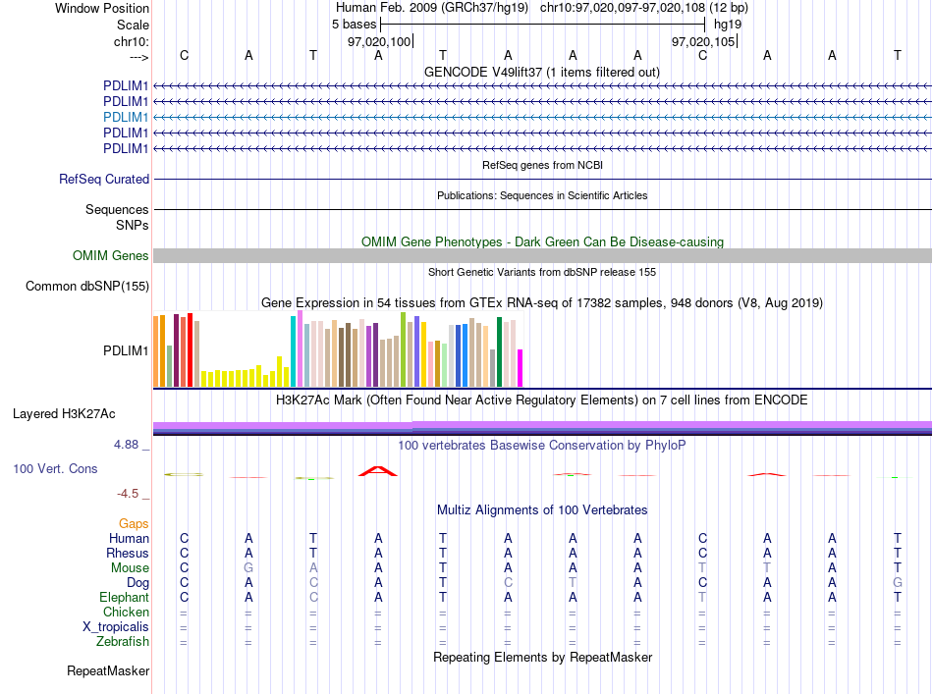Click the Common dbSNP(155) track label
Viewport: 933px width, 694px height.
[x=87, y=286]
